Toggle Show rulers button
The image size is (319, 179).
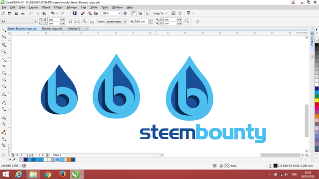(134, 13)
